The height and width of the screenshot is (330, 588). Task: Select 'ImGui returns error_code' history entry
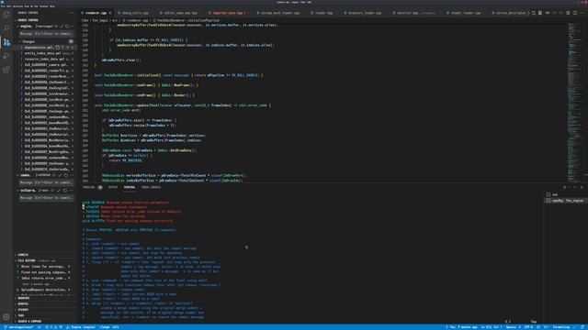(x=43, y=279)
